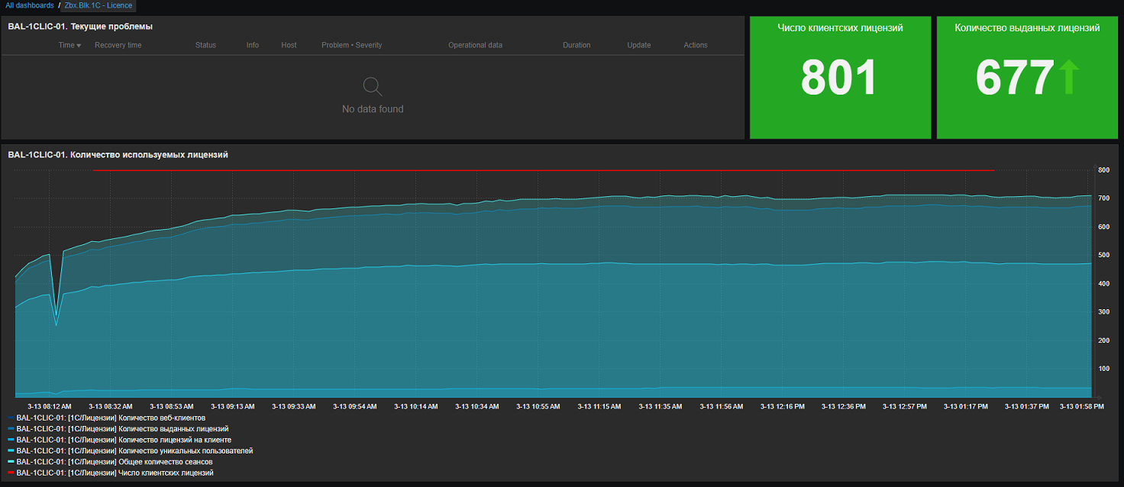
Task: Click the BAL-1CLIC-01. Текущие проблемы widget title
Action: [80, 27]
